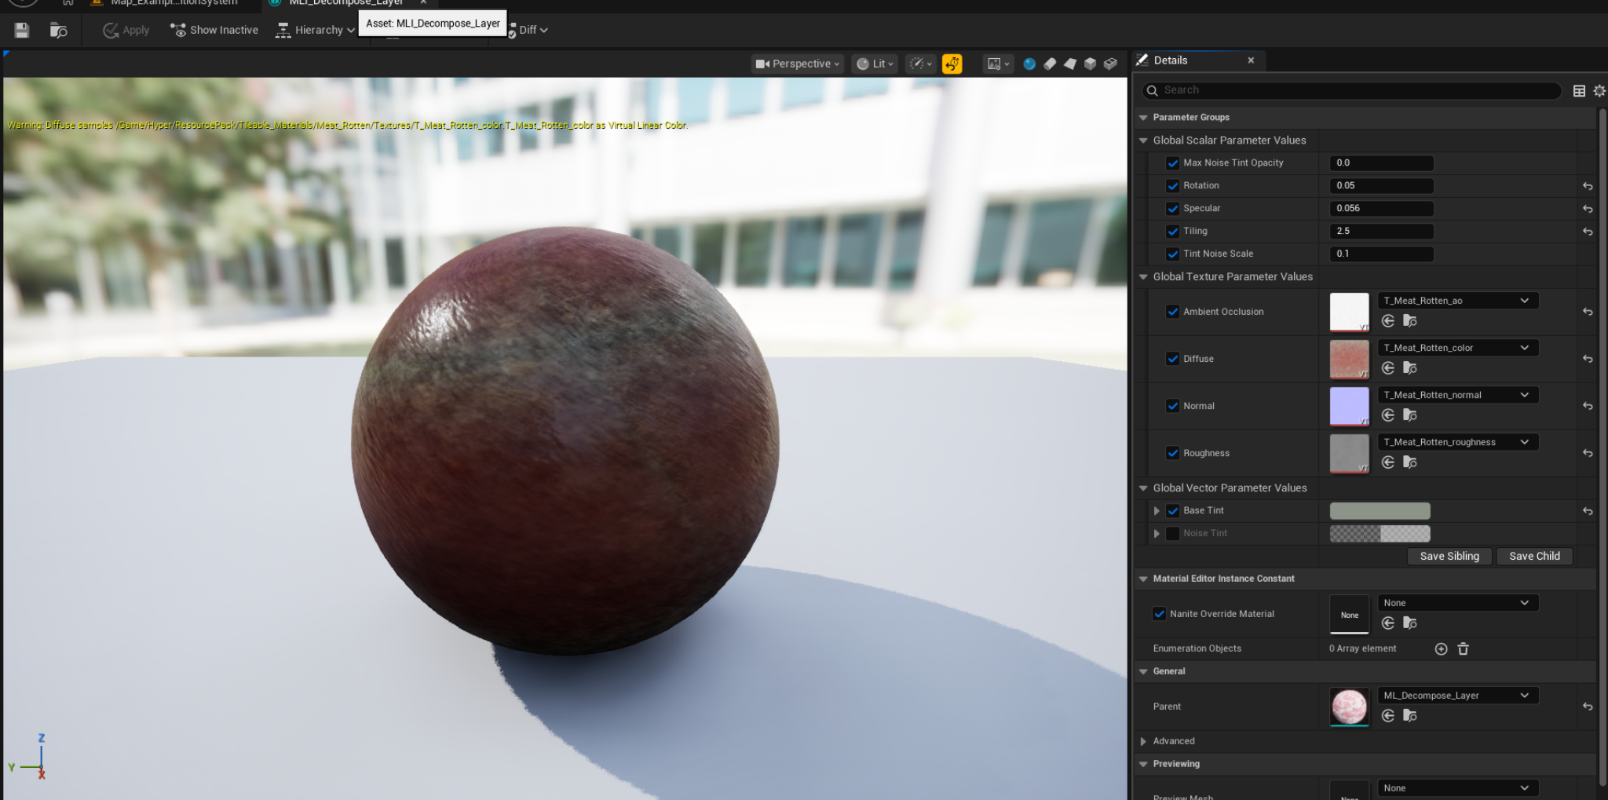The height and width of the screenshot is (800, 1608).
Task: Switch to Map_Example level tab
Action: (174, 3)
